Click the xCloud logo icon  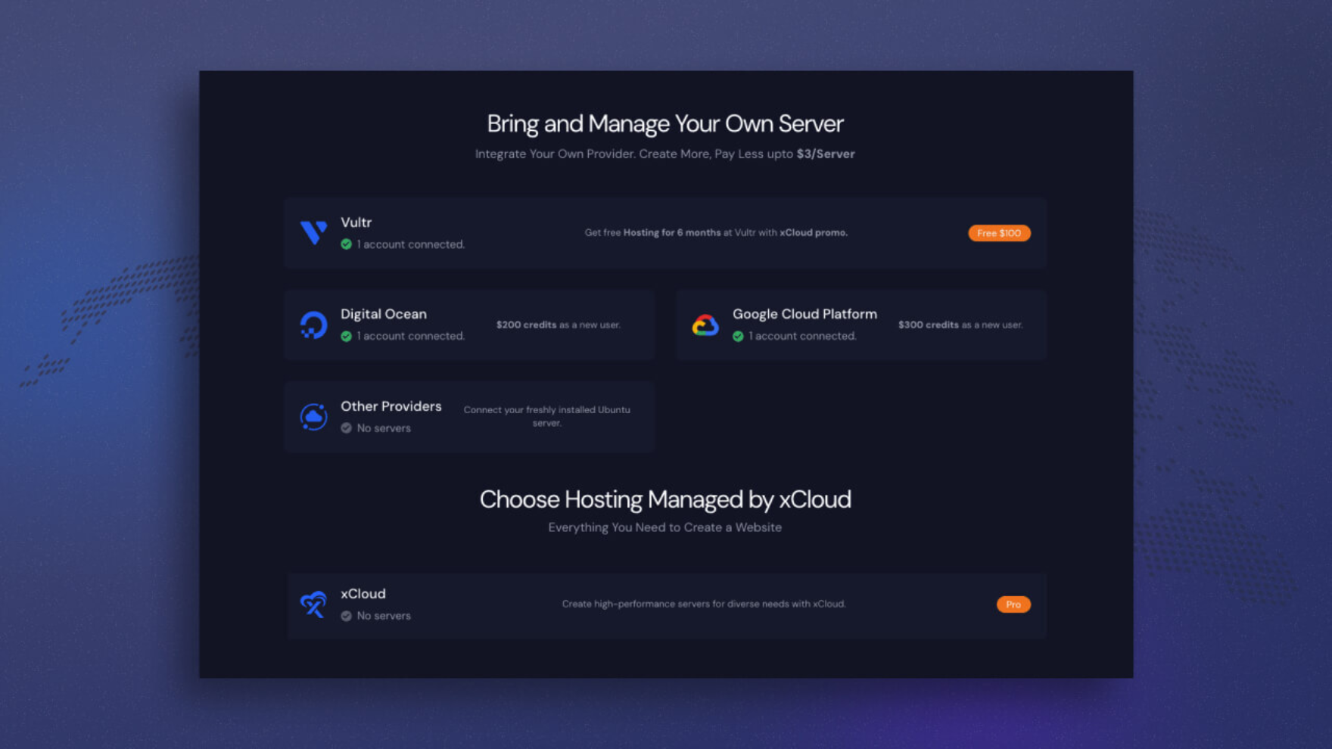313,604
